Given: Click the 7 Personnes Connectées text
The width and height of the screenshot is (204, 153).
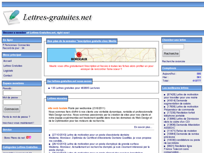Looking at the screenshot, I should [16, 45].
